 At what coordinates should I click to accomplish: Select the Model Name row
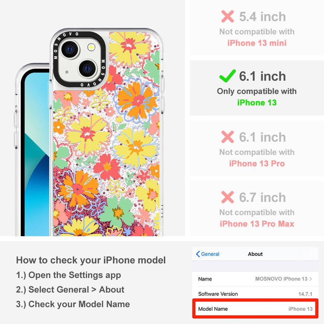coord(255,309)
